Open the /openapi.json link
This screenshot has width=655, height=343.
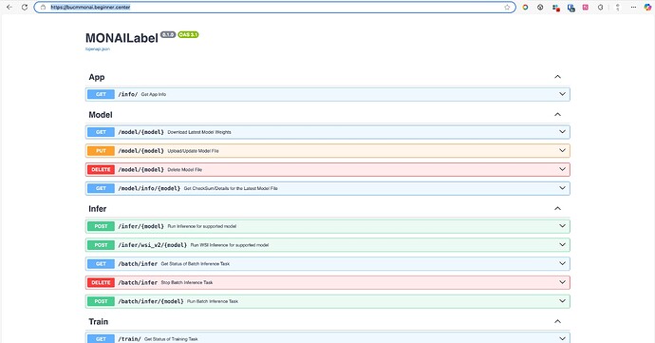tap(98, 49)
